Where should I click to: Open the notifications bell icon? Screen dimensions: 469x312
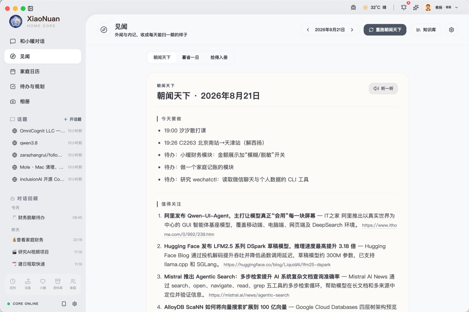click(404, 8)
